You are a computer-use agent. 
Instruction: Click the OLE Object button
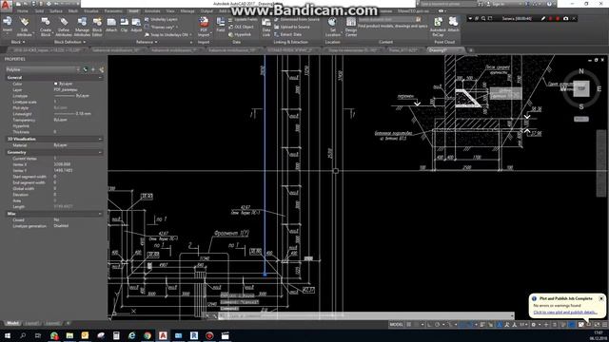241,27
